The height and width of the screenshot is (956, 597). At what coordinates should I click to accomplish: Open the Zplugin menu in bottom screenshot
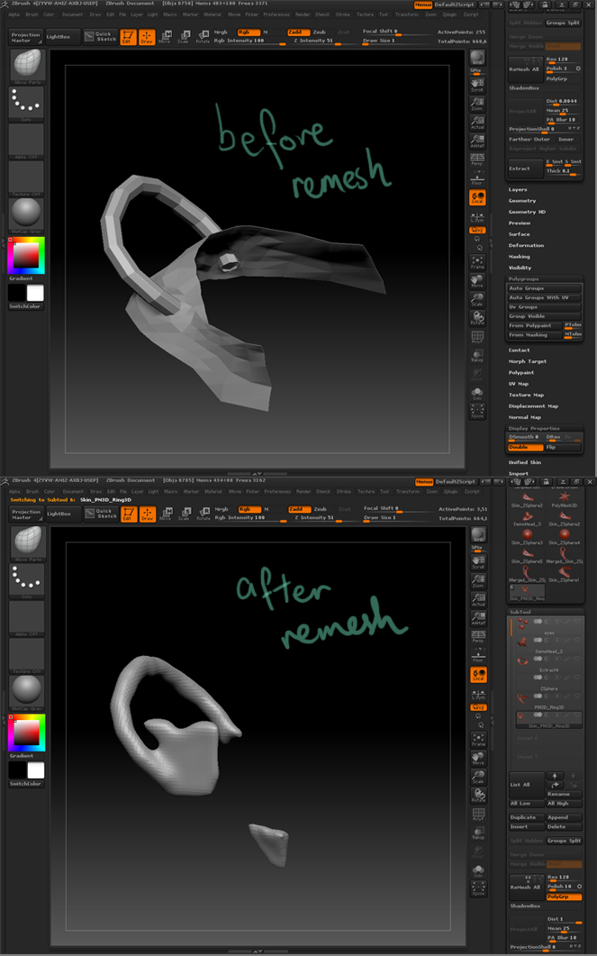[450, 491]
